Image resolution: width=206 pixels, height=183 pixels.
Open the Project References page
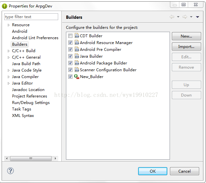(30, 96)
